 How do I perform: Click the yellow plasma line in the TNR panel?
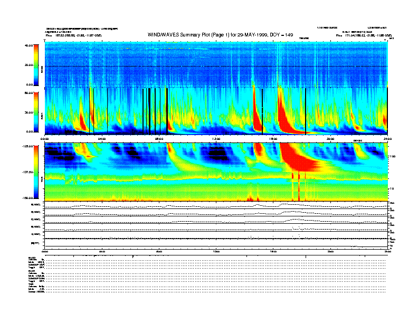pos(216,178)
